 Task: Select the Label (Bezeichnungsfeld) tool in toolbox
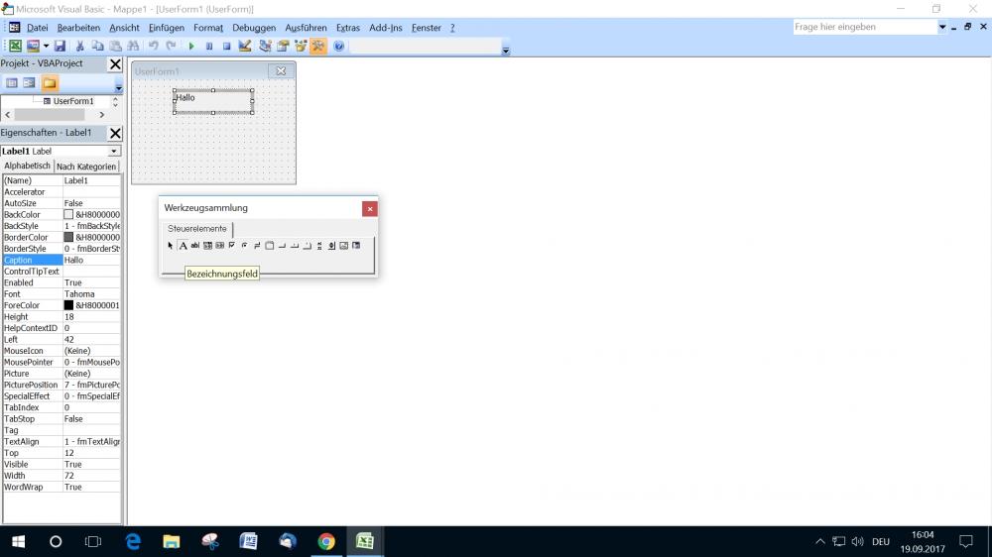click(x=183, y=246)
